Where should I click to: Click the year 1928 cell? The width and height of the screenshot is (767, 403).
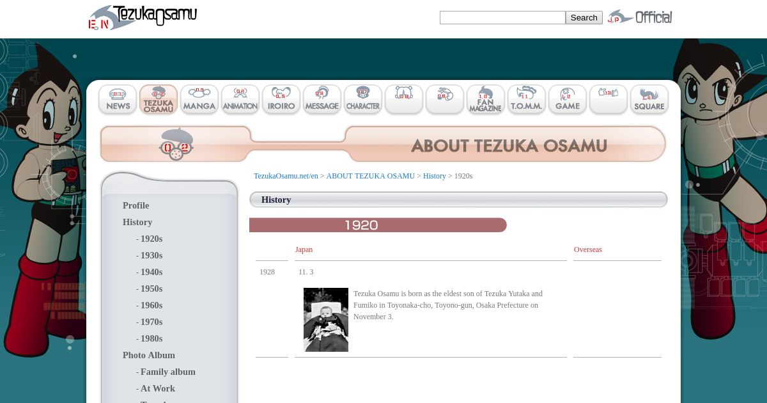point(267,272)
